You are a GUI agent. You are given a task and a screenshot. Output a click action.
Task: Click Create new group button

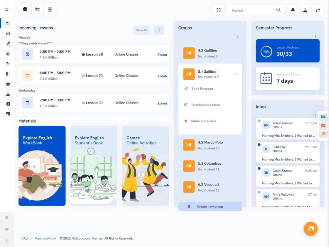(x=210, y=207)
